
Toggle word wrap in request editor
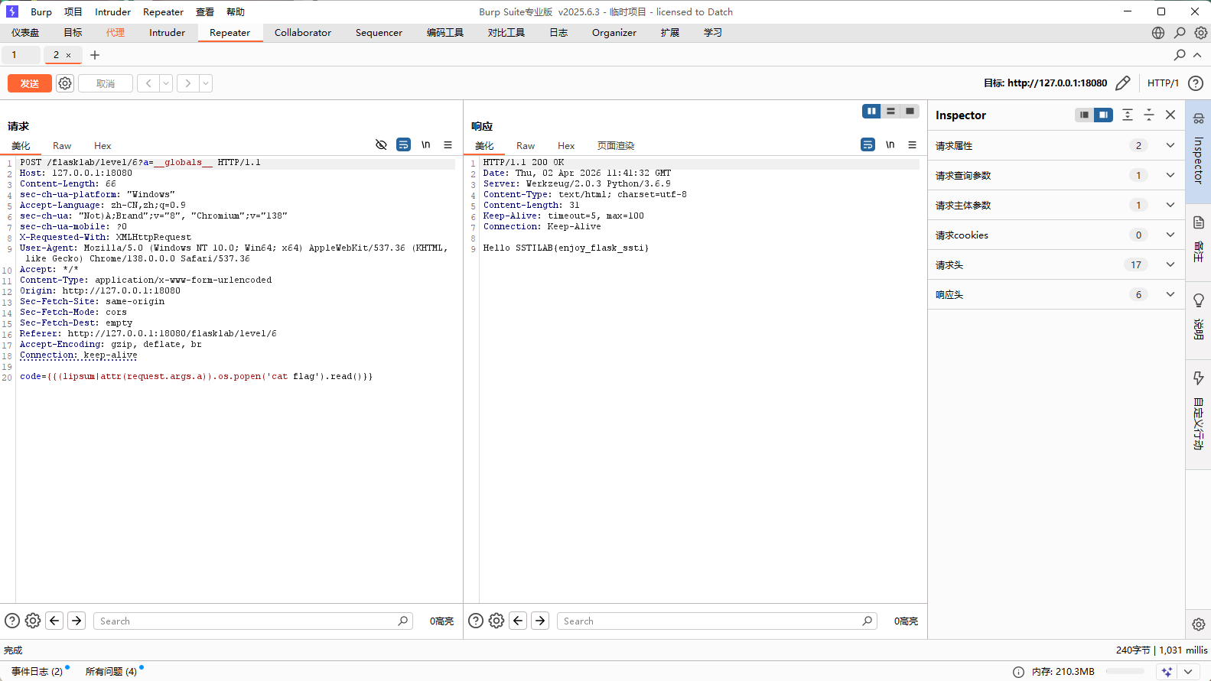pos(403,144)
